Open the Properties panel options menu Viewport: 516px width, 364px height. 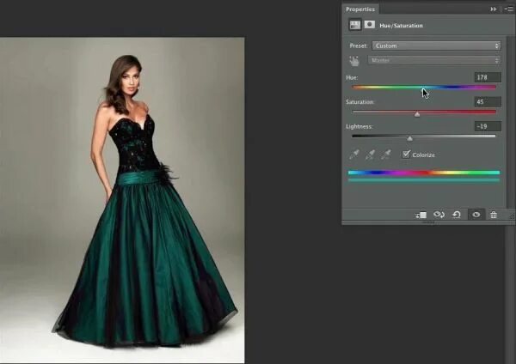(x=509, y=9)
